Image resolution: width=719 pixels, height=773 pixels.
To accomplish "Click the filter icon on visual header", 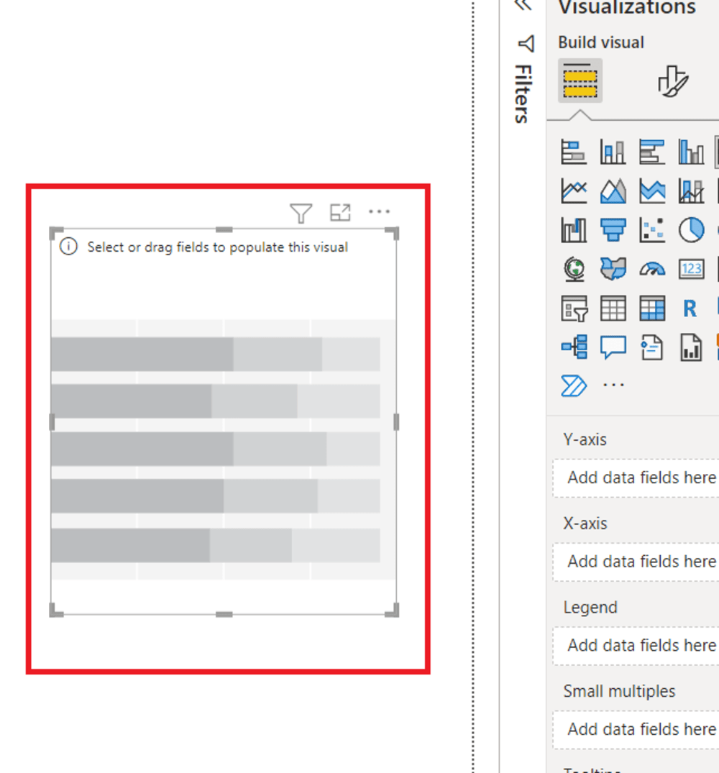I will point(301,213).
